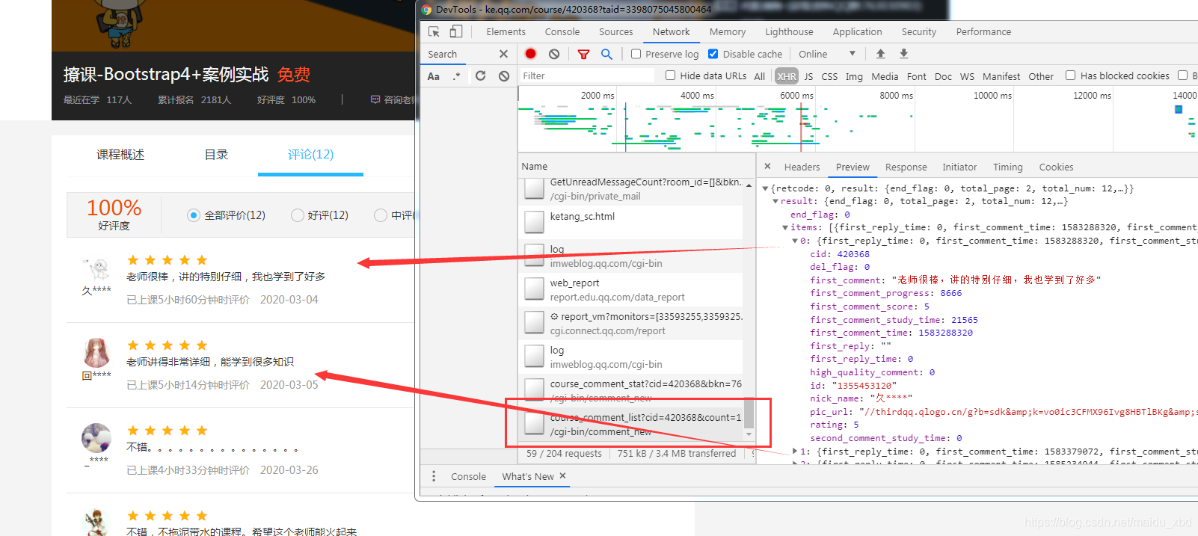Toggle match case Aa in search

pyautogui.click(x=434, y=76)
